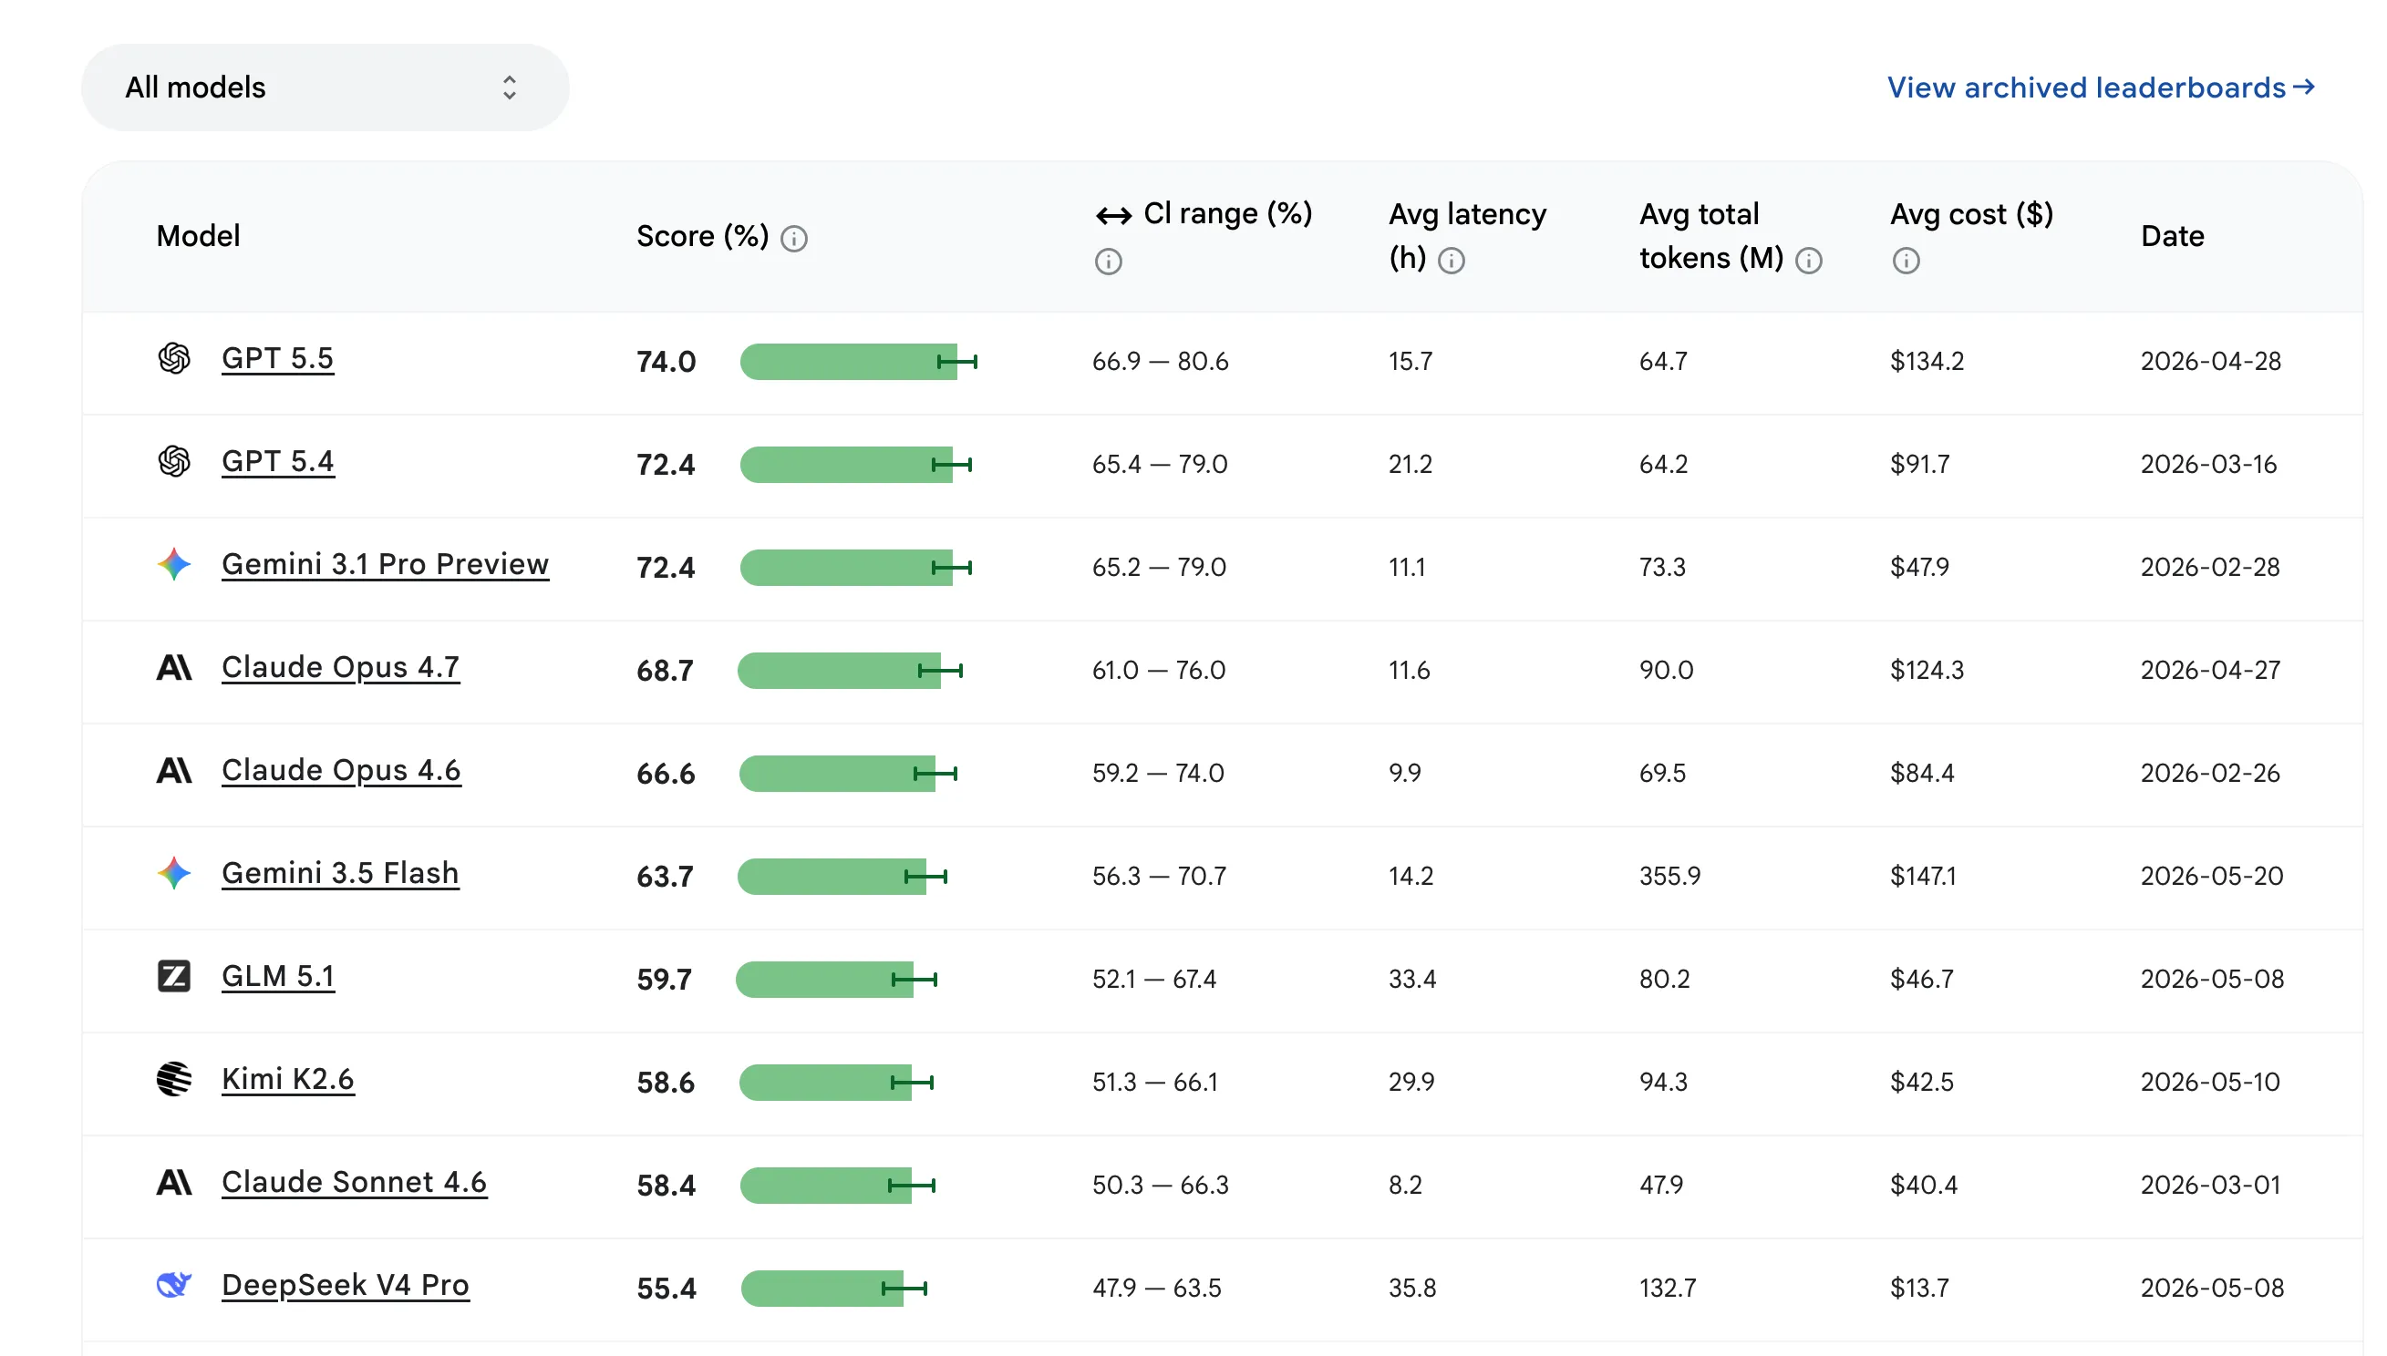Click the $134.2 cost cell

[x=1926, y=362]
